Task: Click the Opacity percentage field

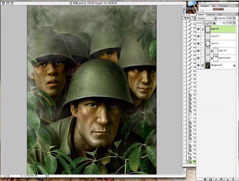Action: click(229, 18)
